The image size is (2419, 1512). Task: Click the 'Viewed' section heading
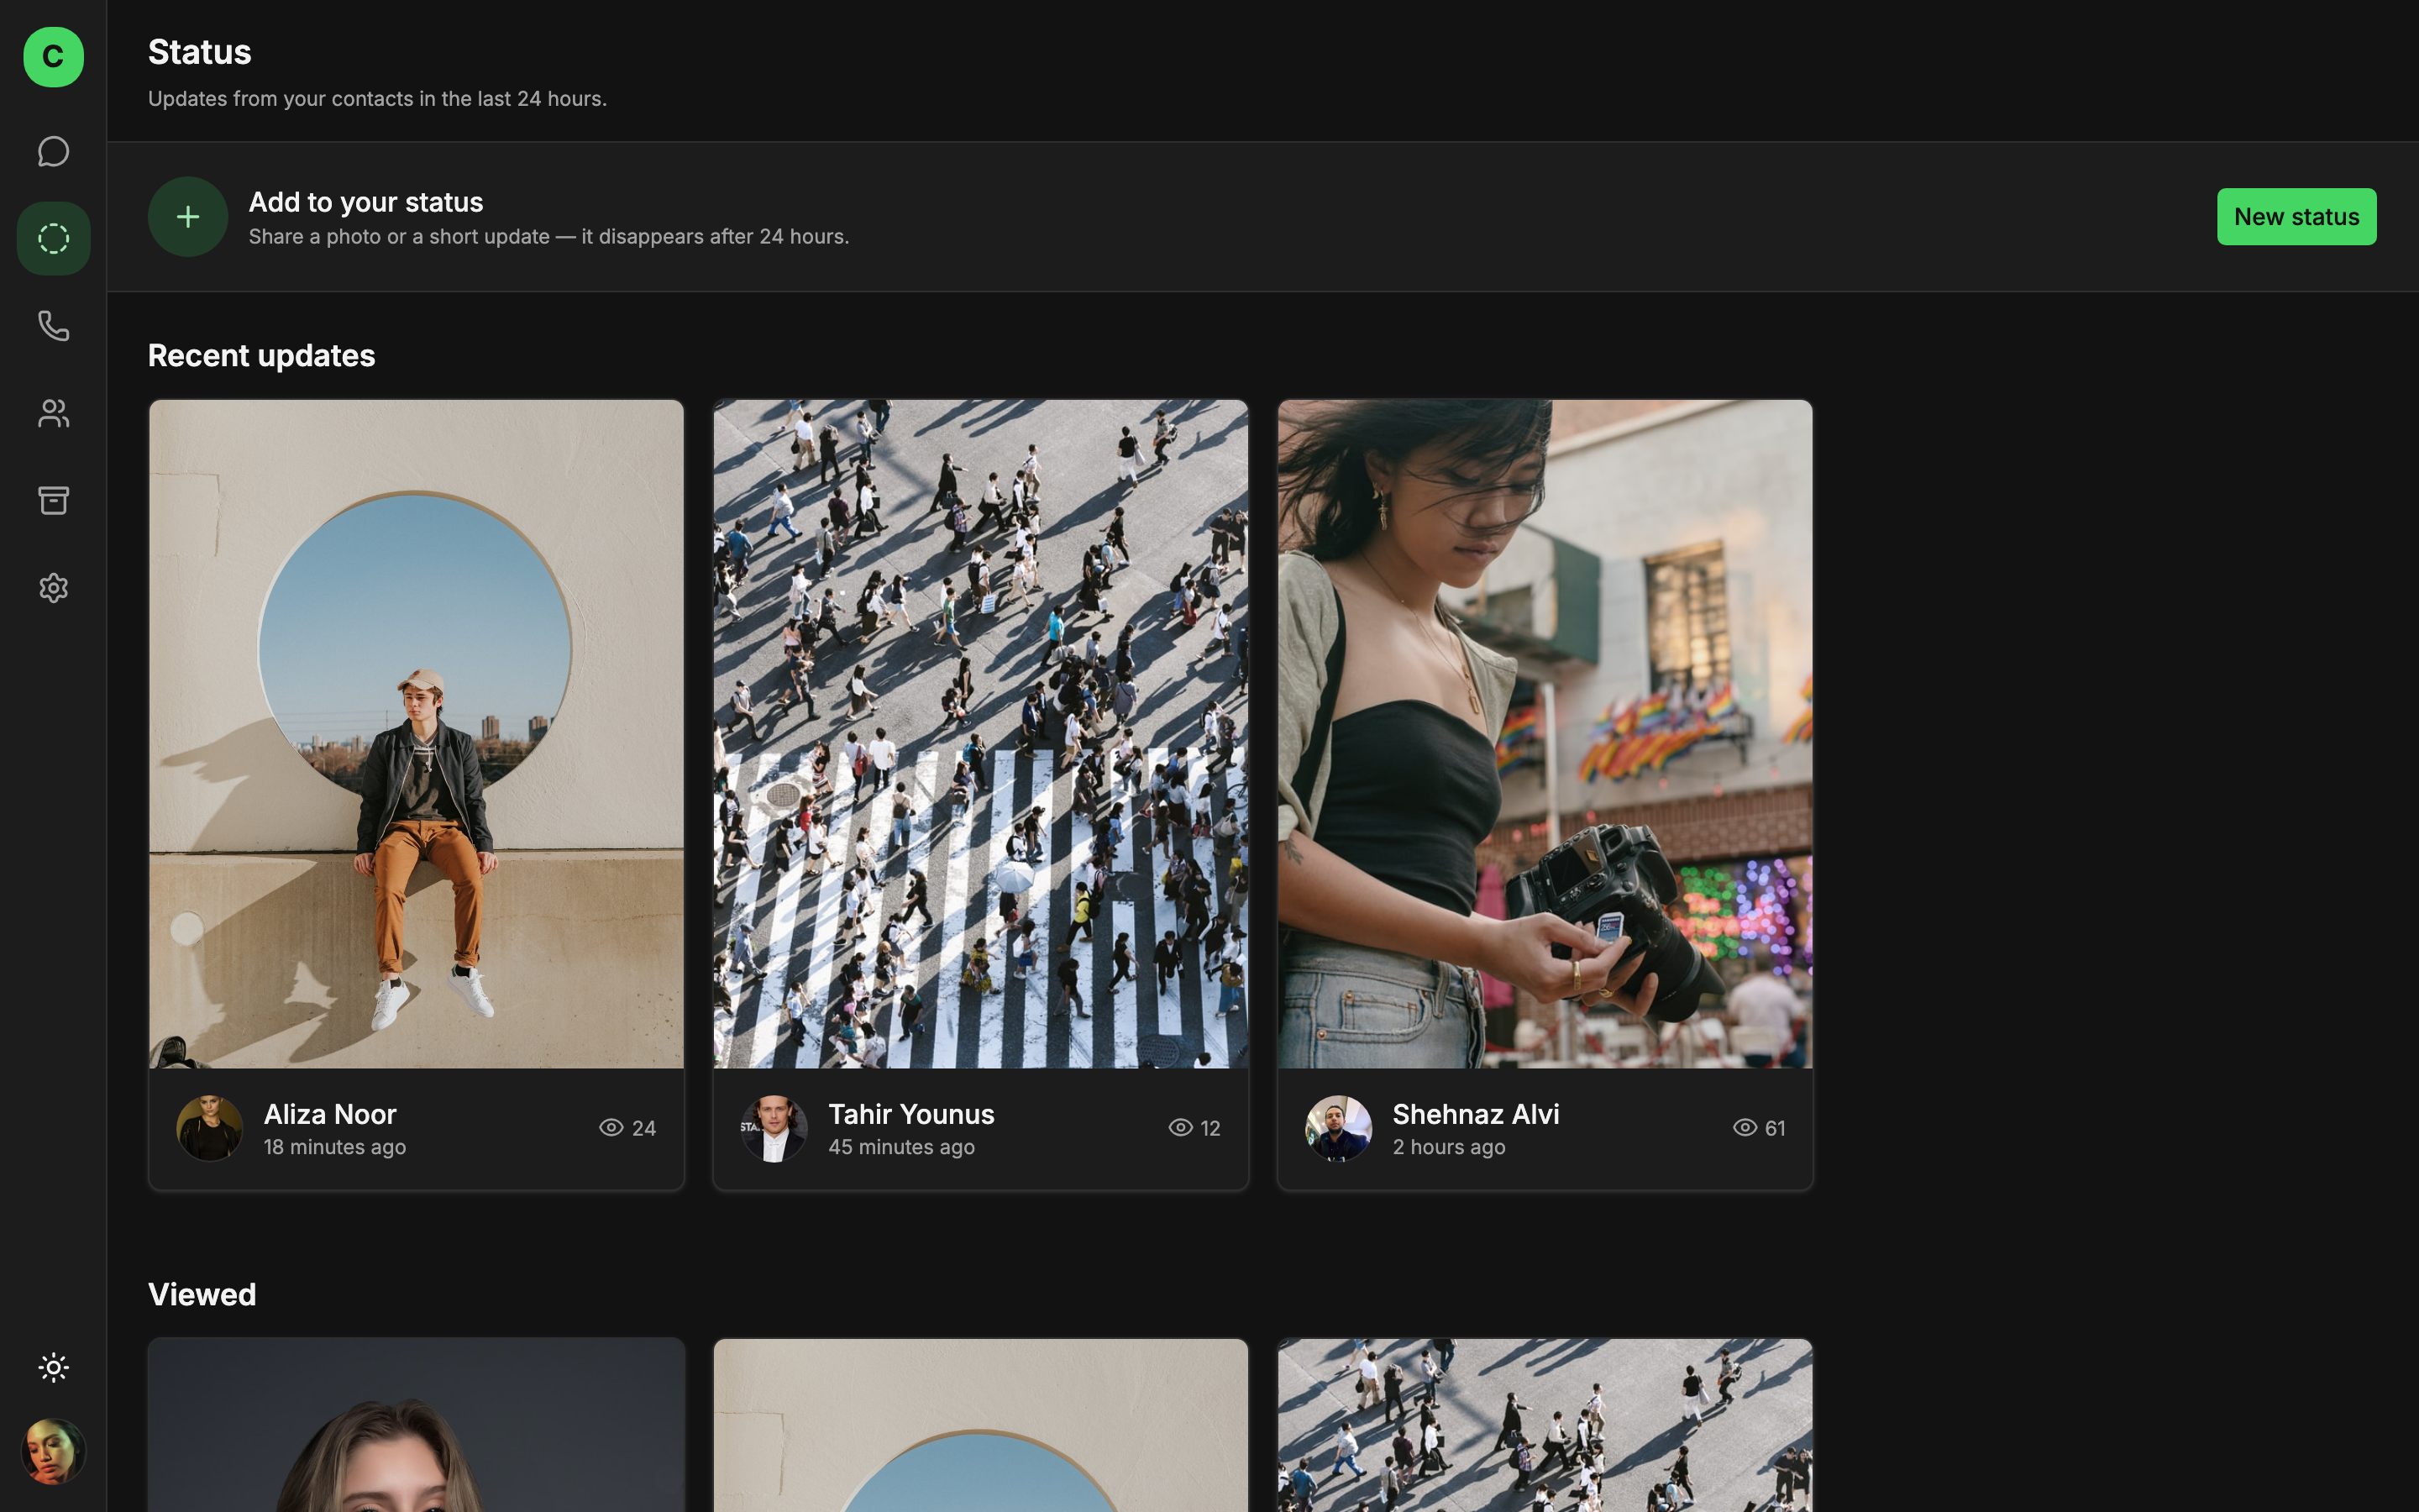[x=202, y=1295]
